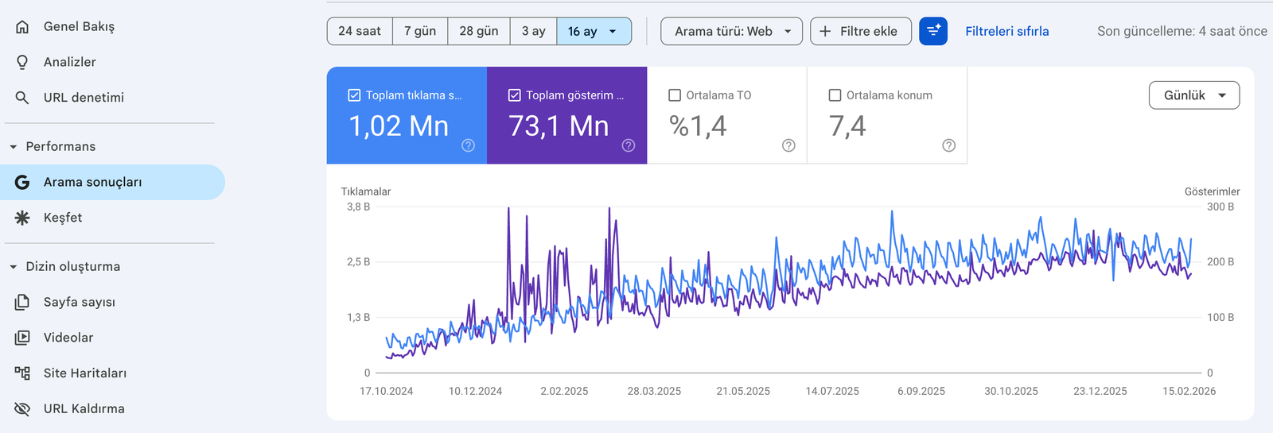Click the Keşfet asterisk icon
The width and height of the screenshot is (1273, 433).
(x=22, y=218)
